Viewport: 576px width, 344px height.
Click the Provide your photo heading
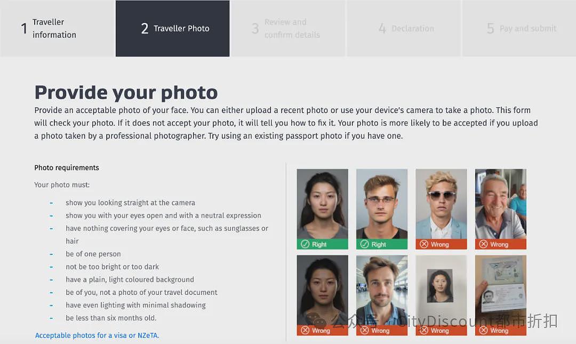point(126,92)
